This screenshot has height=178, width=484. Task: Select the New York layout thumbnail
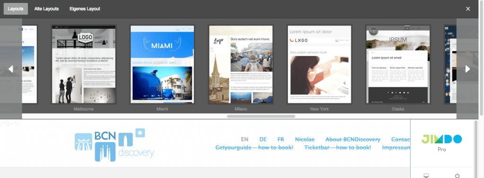[x=320, y=64]
